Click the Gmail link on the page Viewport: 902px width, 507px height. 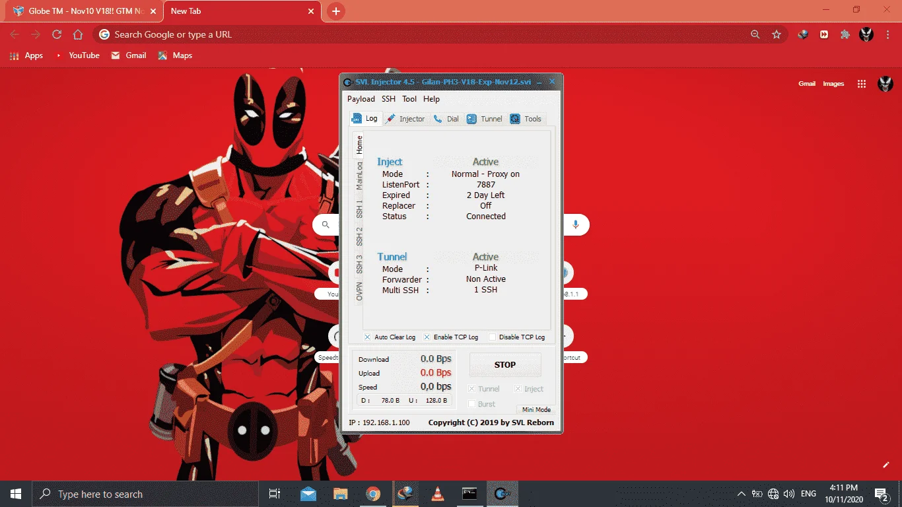click(807, 84)
